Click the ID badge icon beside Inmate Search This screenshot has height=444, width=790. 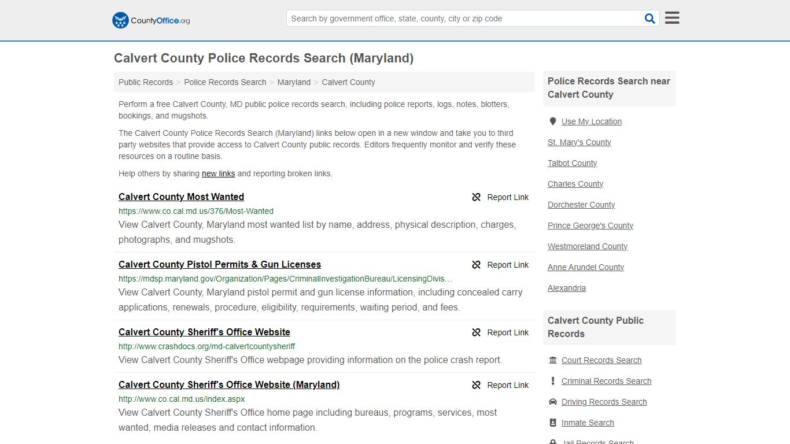[553, 423]
